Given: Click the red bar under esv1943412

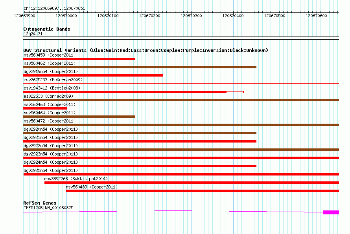Looking at the screenshot, I should (x=125, y=92).
